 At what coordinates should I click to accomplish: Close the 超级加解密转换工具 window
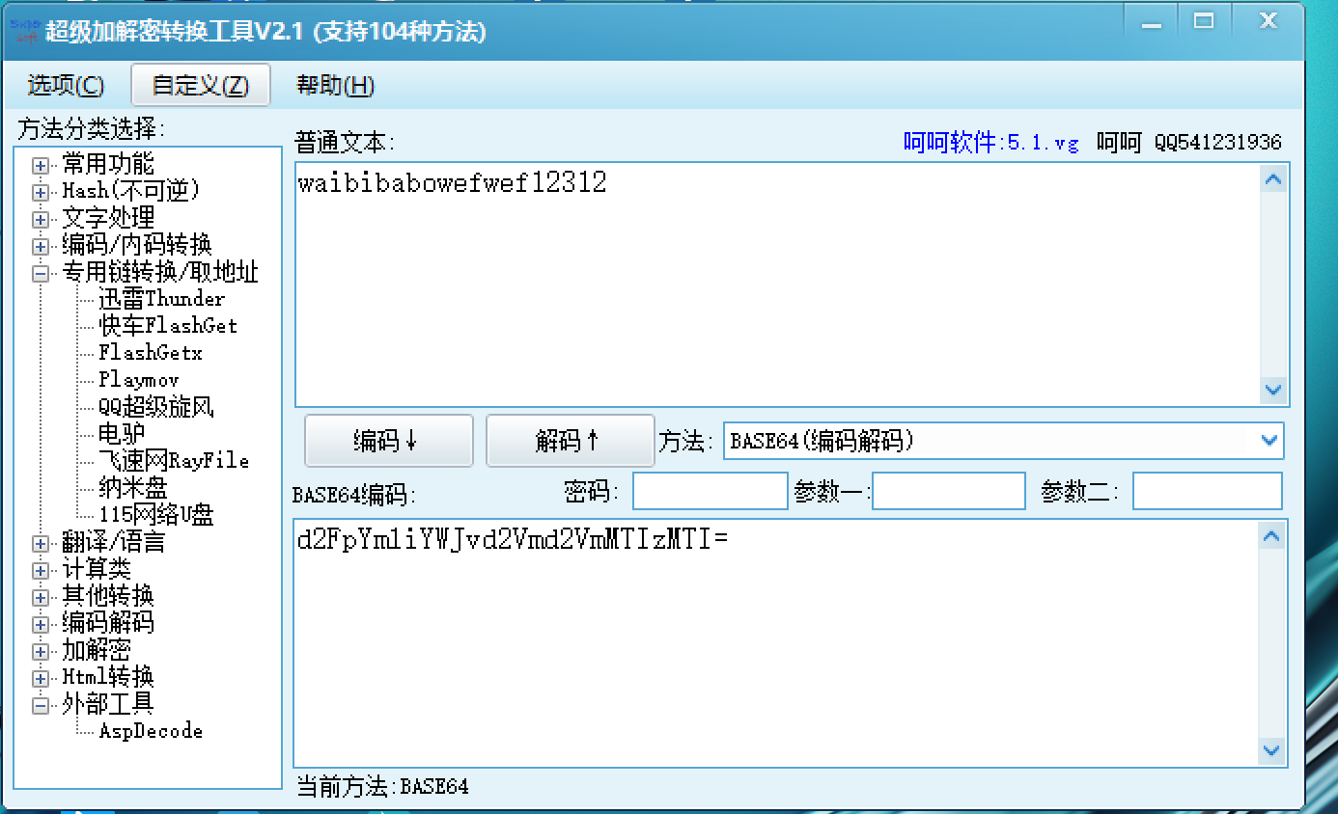tap(1267, 22)
